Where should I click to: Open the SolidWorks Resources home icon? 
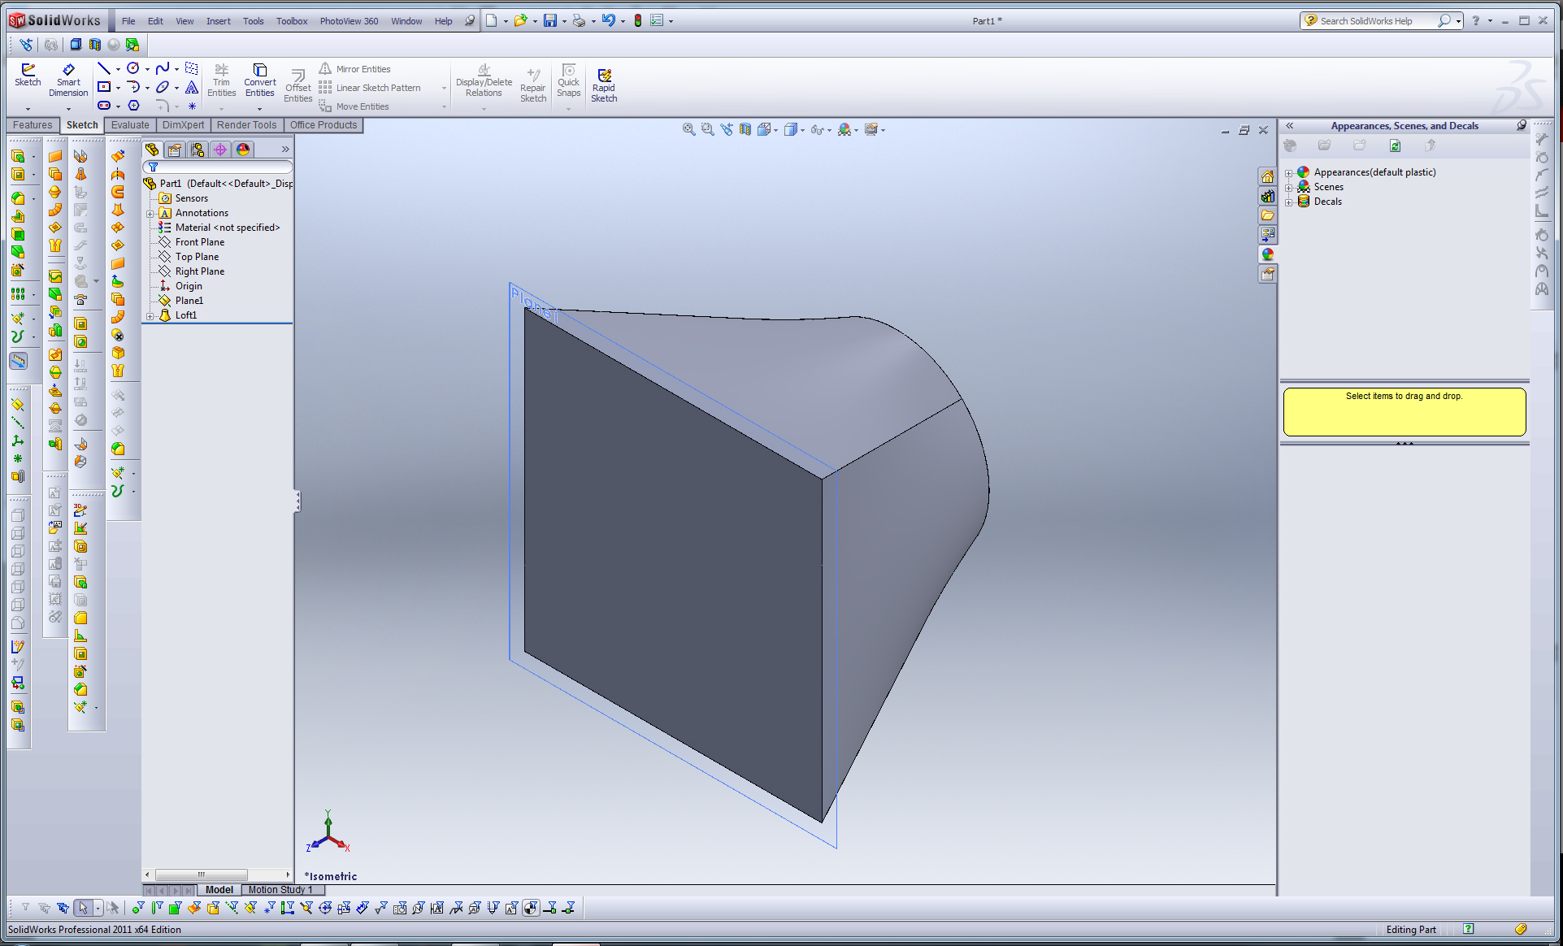tap(1267, 177)
